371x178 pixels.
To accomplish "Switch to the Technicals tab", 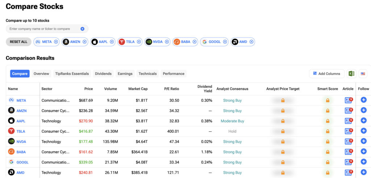I will (x=148, y=73).
